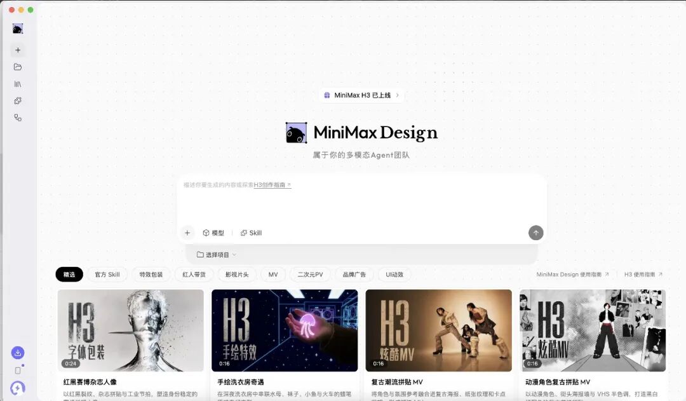
Task: Create new item with sidebar plus icon
Action: [x=18, y=50]
